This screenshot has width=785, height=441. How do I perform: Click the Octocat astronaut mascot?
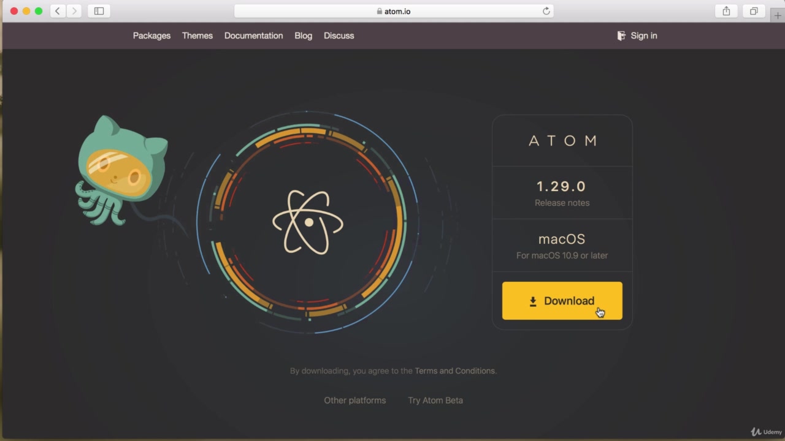pos(121,170)
